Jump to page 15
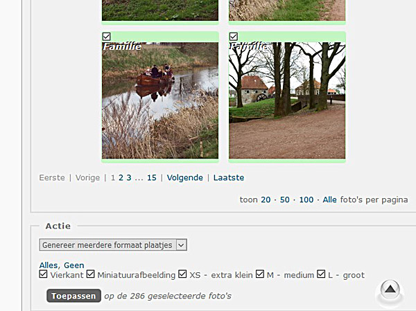 (152, 177)
